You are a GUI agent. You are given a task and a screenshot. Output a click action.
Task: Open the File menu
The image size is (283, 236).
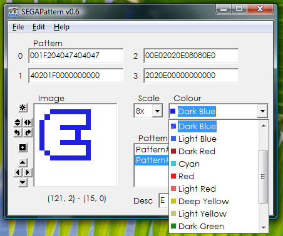coord(18,27)
